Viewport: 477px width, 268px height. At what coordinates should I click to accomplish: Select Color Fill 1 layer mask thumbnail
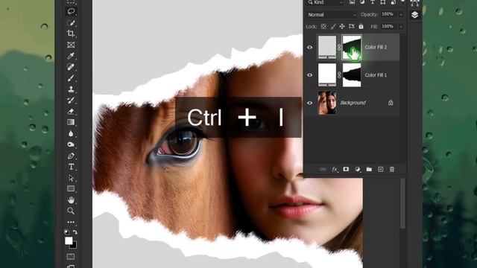[x=352, y=74]
